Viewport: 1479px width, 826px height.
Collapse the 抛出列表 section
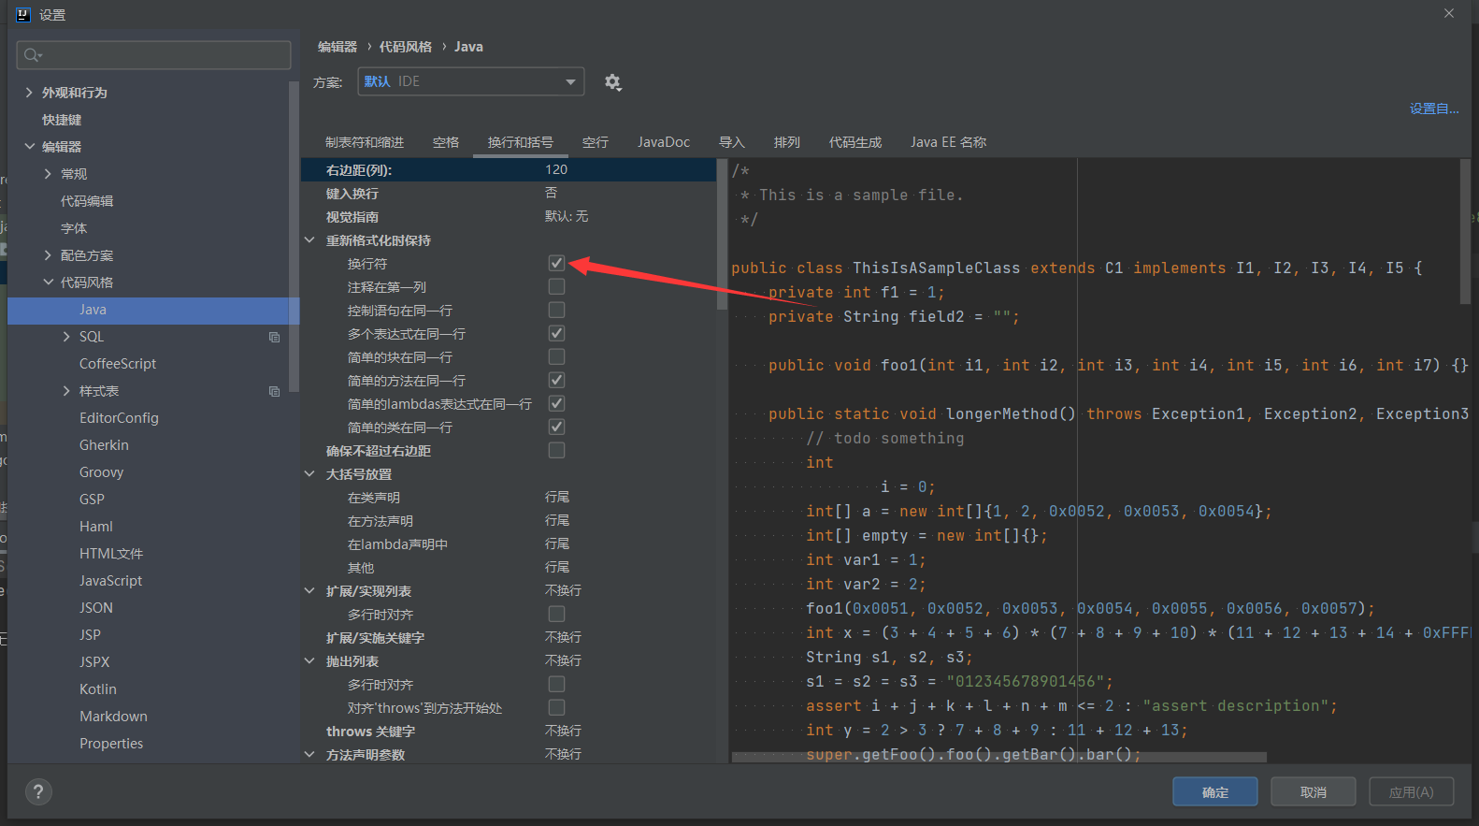309,661
